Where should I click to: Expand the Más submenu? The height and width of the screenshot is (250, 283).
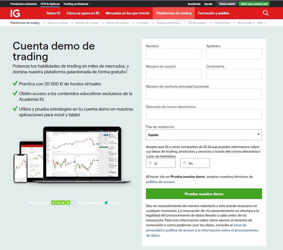pyautogui.click(x=262, y=23)
